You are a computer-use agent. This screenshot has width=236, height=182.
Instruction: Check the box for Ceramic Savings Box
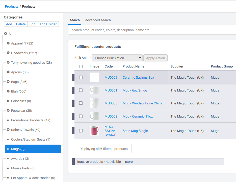(81, 77)
